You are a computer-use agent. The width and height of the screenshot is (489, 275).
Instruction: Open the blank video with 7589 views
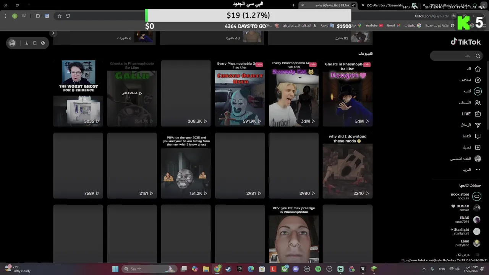pyautogui.click(x=78, y=165)
